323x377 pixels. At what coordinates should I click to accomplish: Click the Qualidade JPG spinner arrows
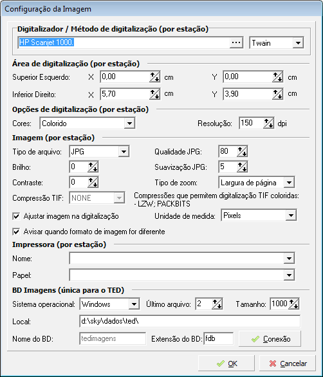click(242, 151)
